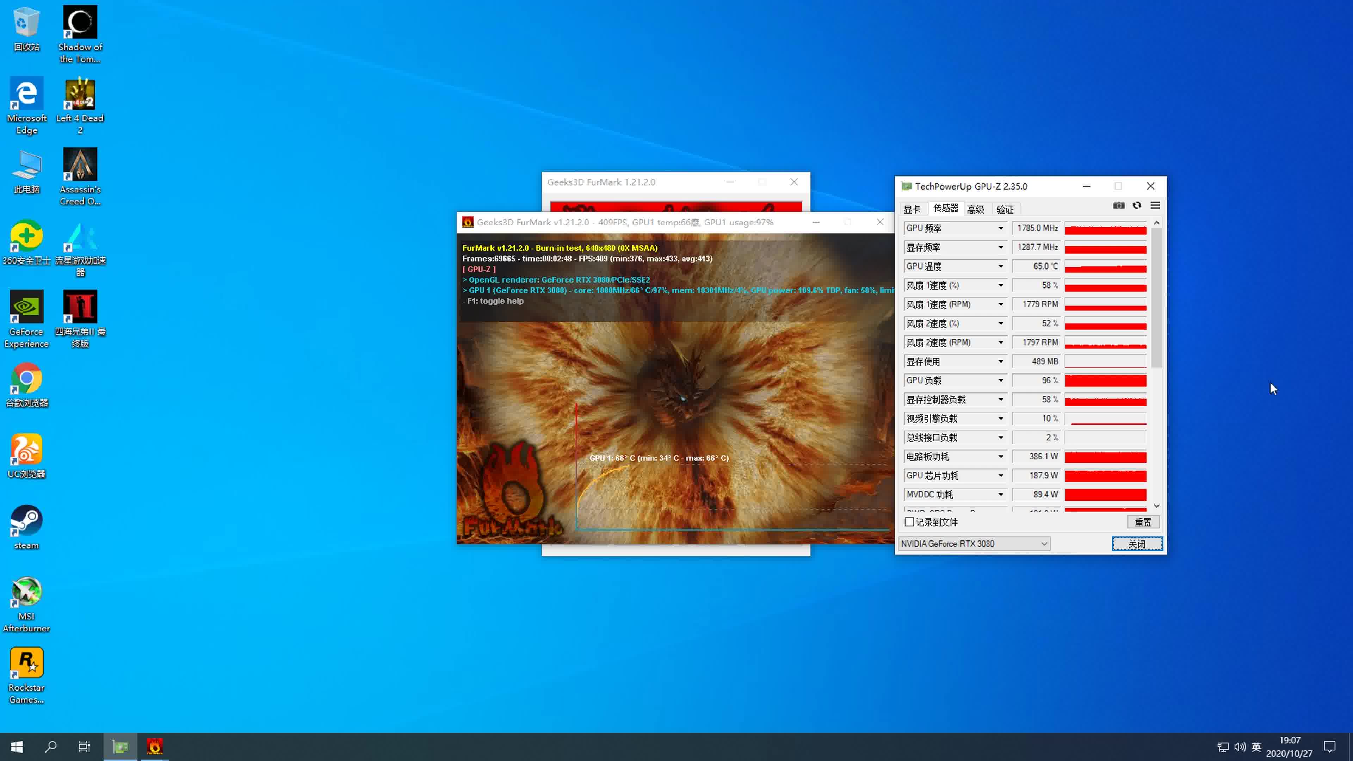
Task: Open GPU-Z hamburger menu icon
Action: tap(1155, 205)
